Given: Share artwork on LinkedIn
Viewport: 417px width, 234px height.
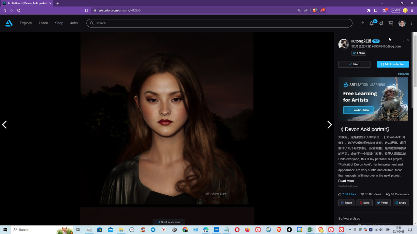Looking at the screenshot, I should (401, 202).
